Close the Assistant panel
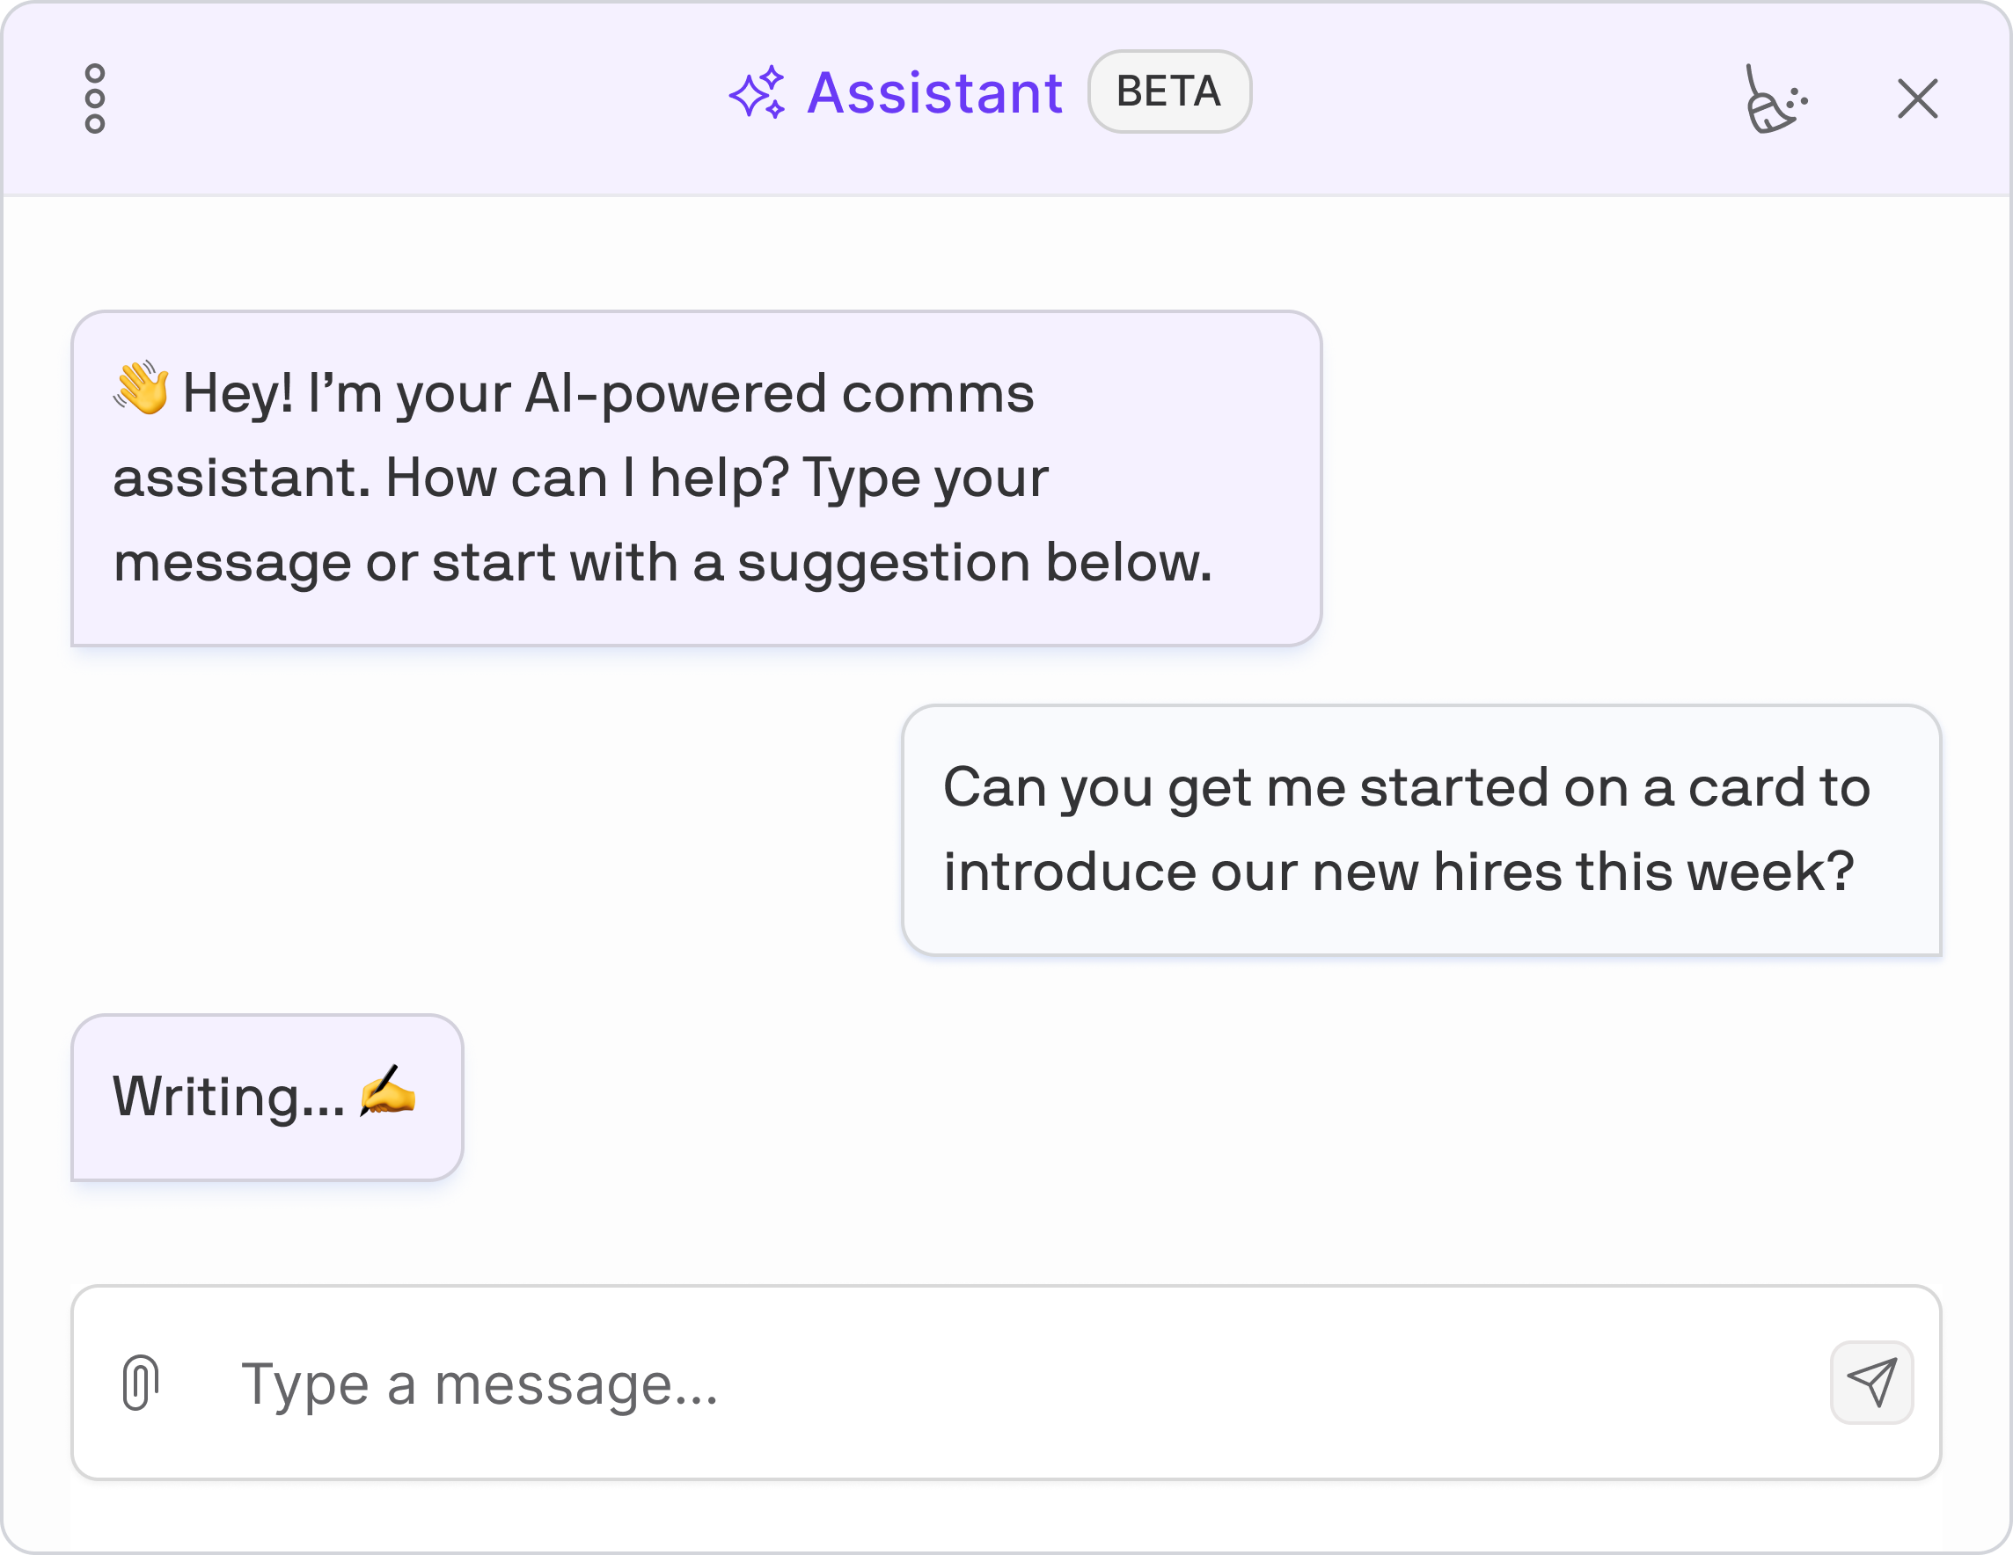 (x=1917, y=99)
